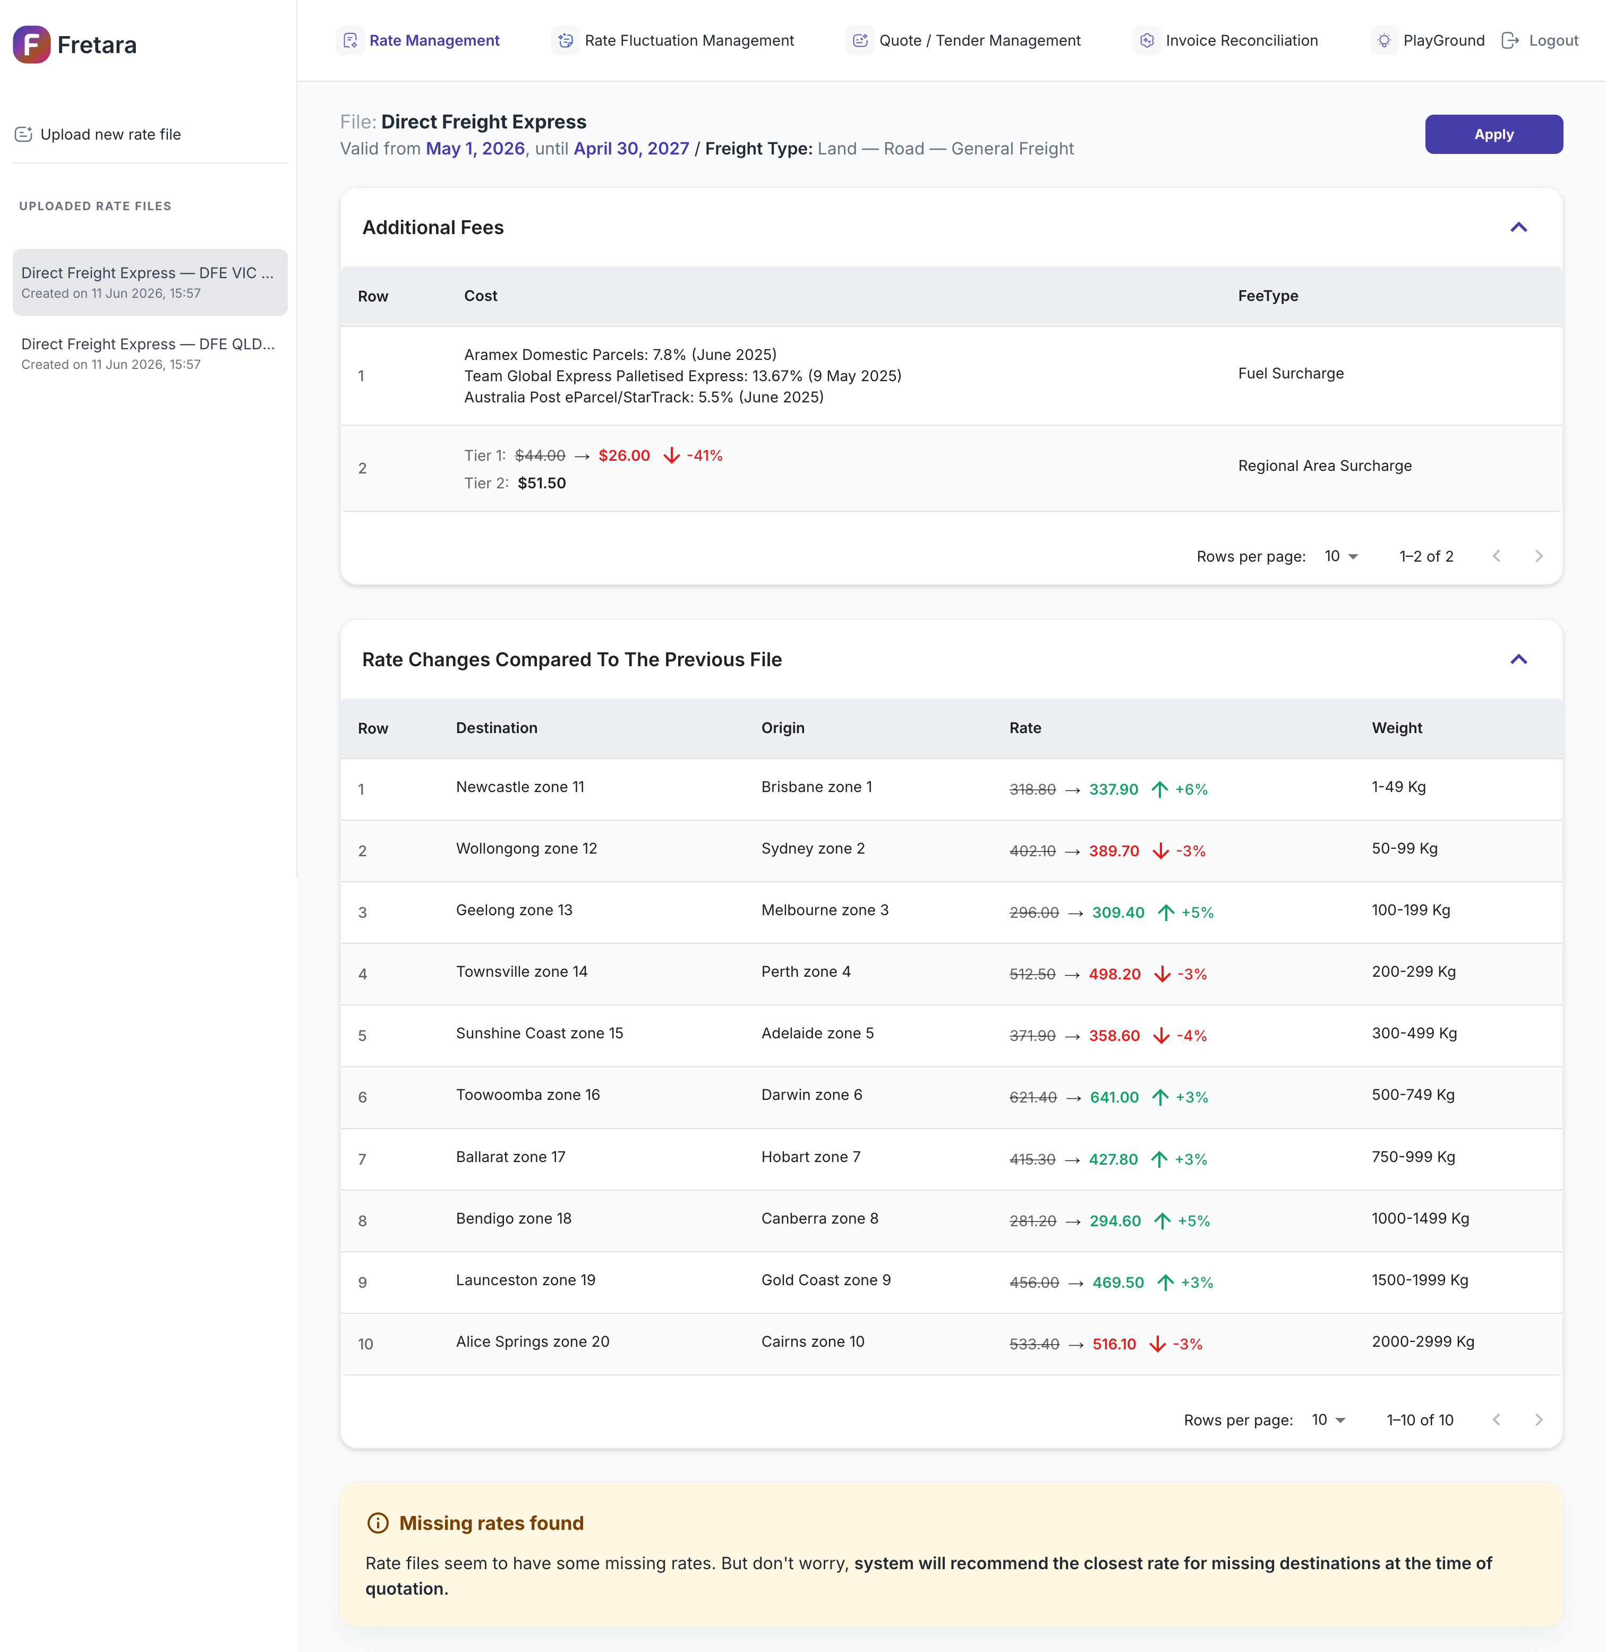
Task: Click the up arrow in Geelong zone 13 row
Action: (x=1166, y=913)
